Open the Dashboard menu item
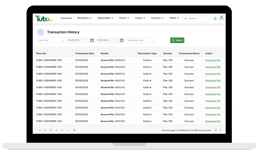258x152 pixels. 66,18
